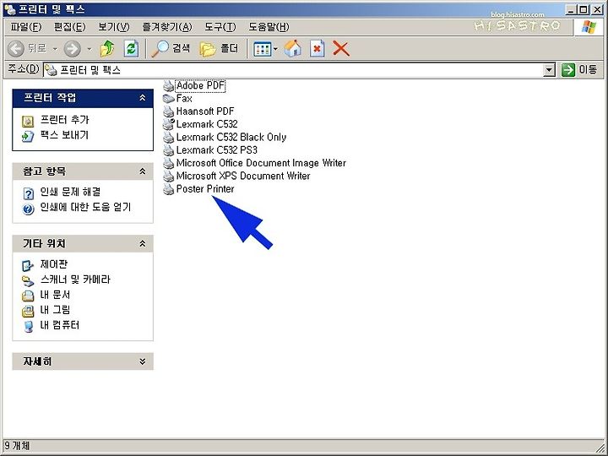Open the 도구(T) menu

pos(220,27)
